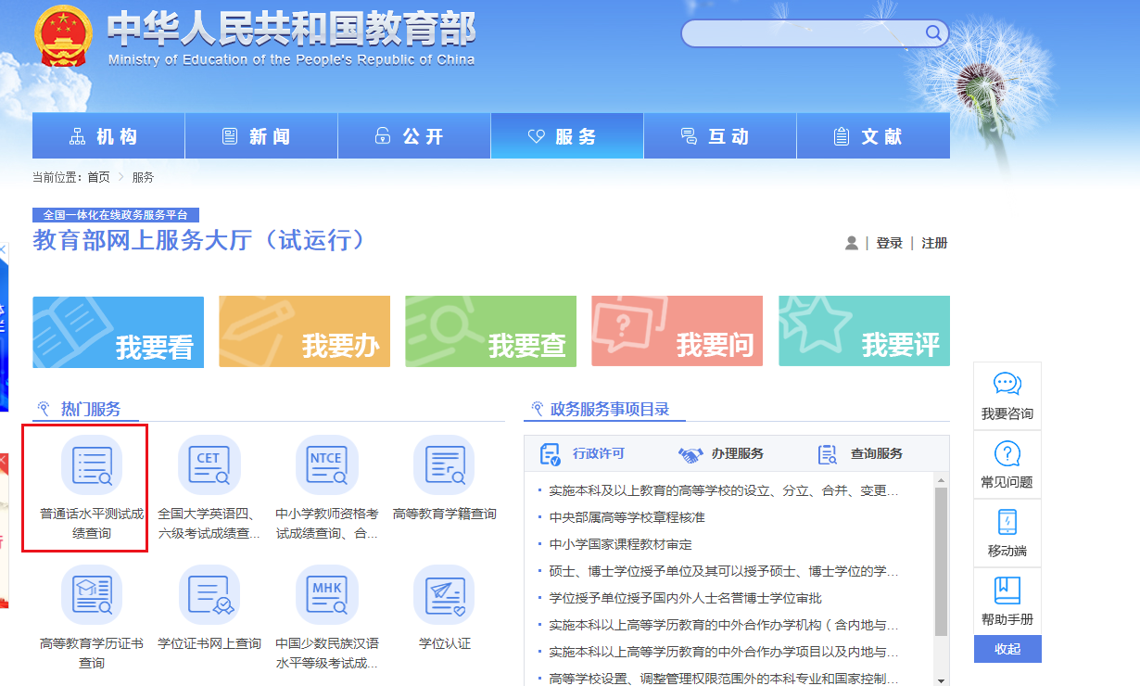This screenshot has width=1140, height=686.
Task: Click the 办理服务 handshake icon
Action: click(x=690, y=455)
